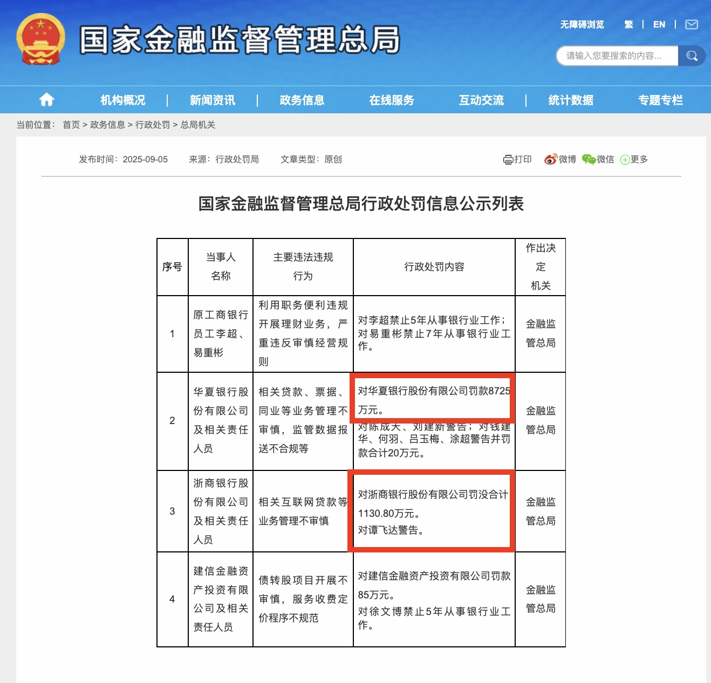This screenshot has height=683, width=711.
Task: Open the mail envelope icon
Action: click(692, 24)
